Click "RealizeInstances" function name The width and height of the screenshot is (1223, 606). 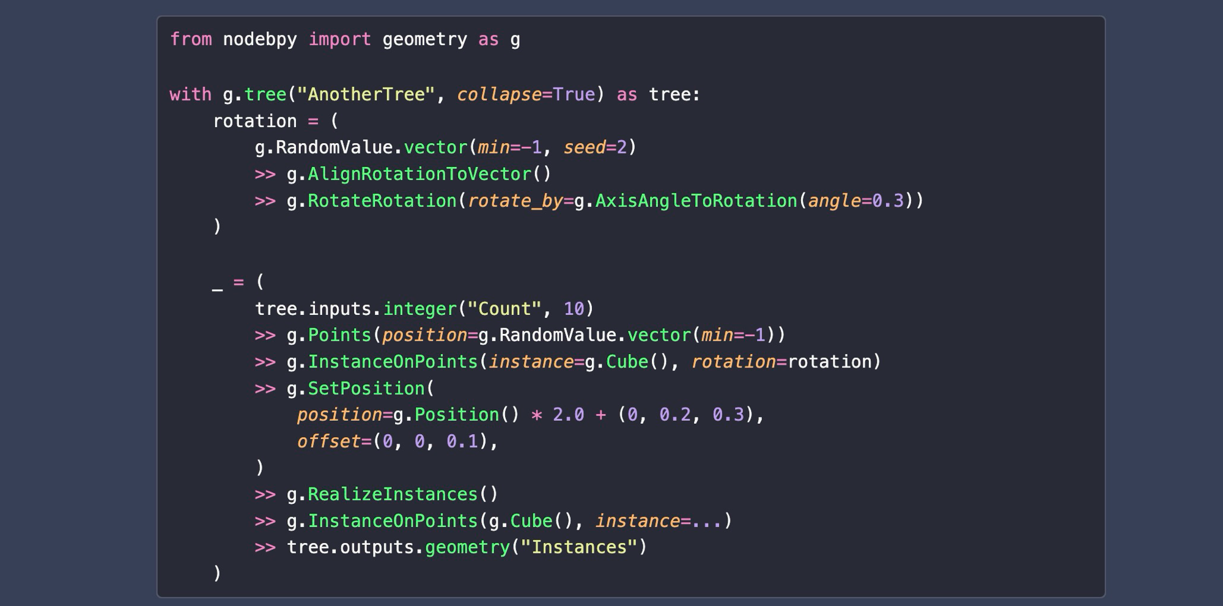click(x=393, y=494)
